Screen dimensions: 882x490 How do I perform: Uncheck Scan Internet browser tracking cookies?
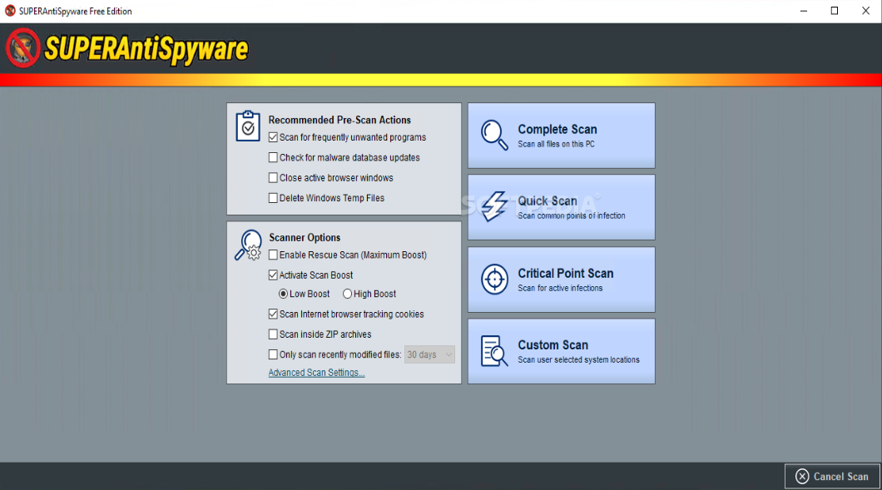coord(274,314)
